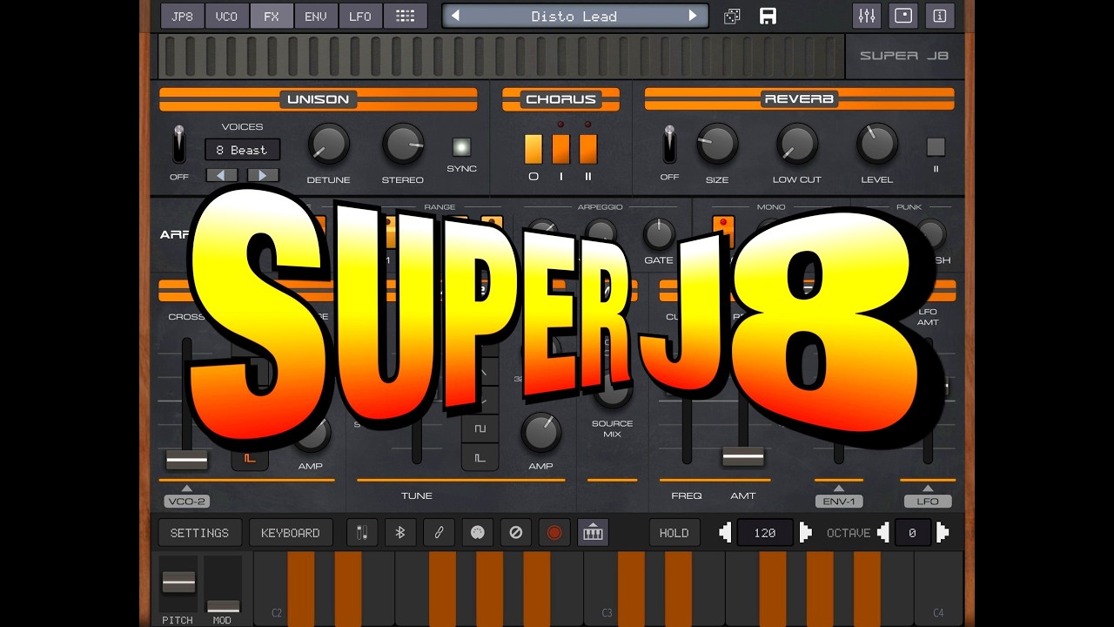
Task: Toggle the piano keyboard icon
Action: [x=593, y=532]
